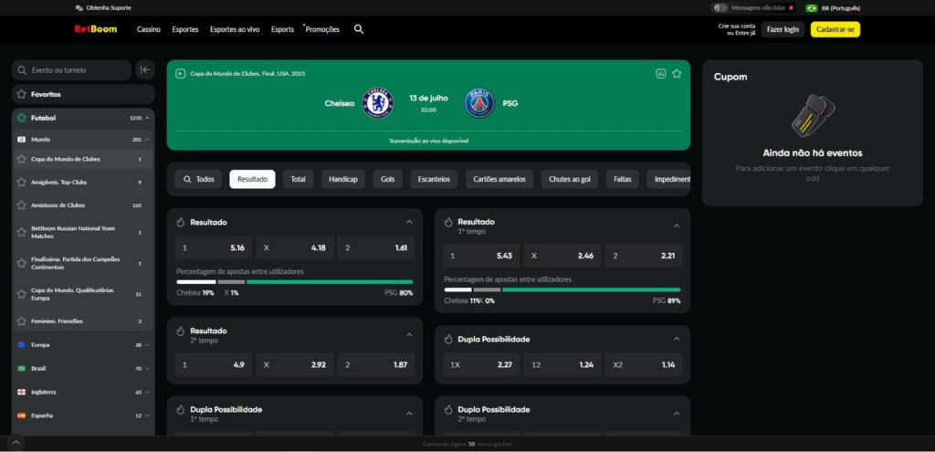The width and height of the screenshot is (935, 452).
Task: Star the Amigáveis. Top-Clubs league
Action: (x=22, y=182)
